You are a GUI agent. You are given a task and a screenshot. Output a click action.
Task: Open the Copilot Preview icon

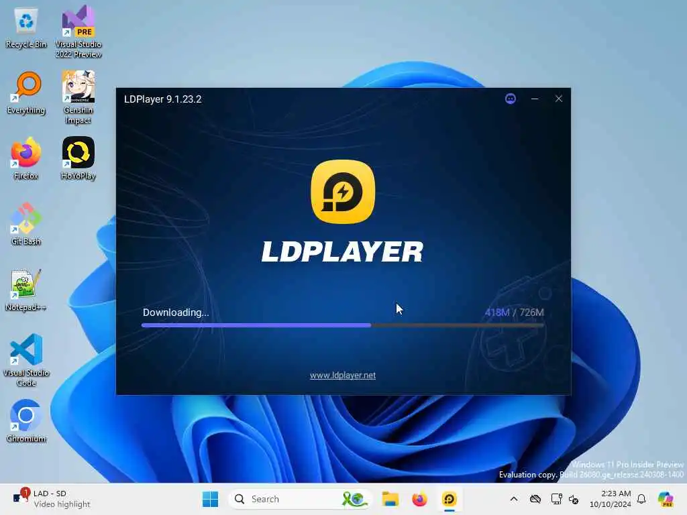tap(666, 499)
